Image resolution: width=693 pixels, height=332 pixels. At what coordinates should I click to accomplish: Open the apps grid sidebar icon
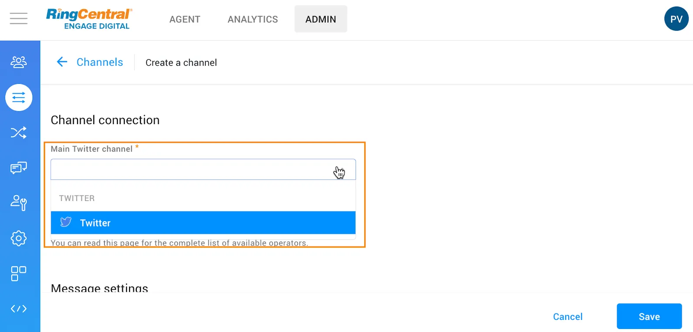click(19, 273)
